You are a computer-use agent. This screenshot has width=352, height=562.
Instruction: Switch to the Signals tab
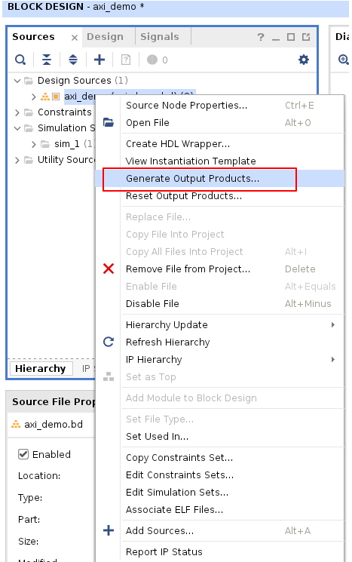pyautogui.click(x=160, y=36)
